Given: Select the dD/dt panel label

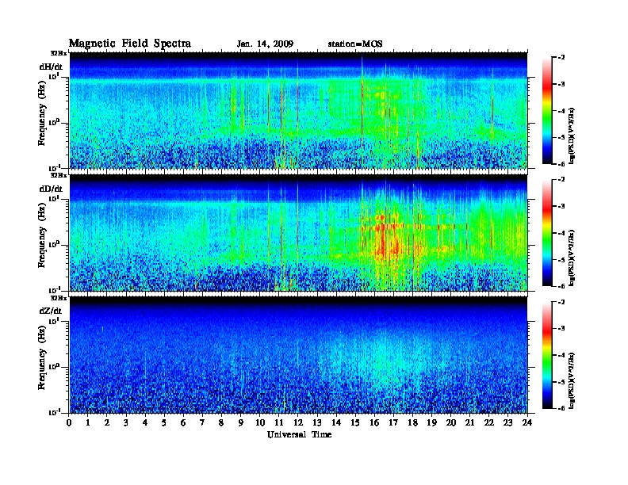Looking at the screenshot, I should pos(51,189).
